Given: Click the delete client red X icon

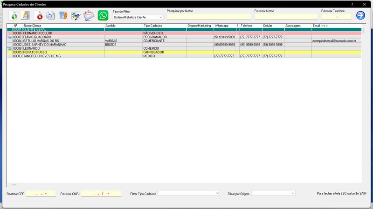Looking at the screenshot, I should click(39, 16).
